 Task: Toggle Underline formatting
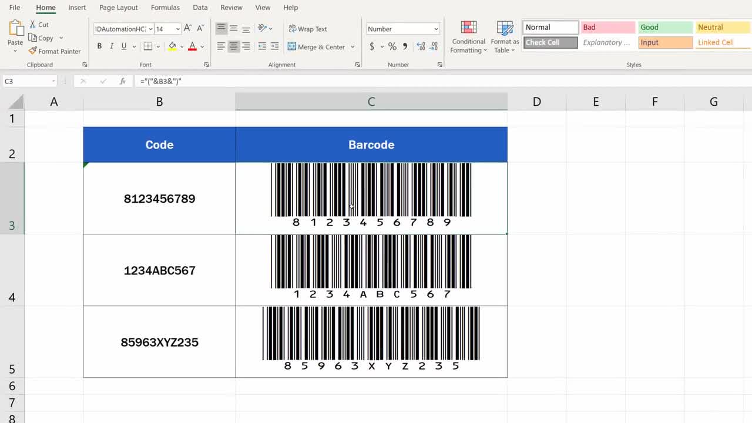click(123, 46)
